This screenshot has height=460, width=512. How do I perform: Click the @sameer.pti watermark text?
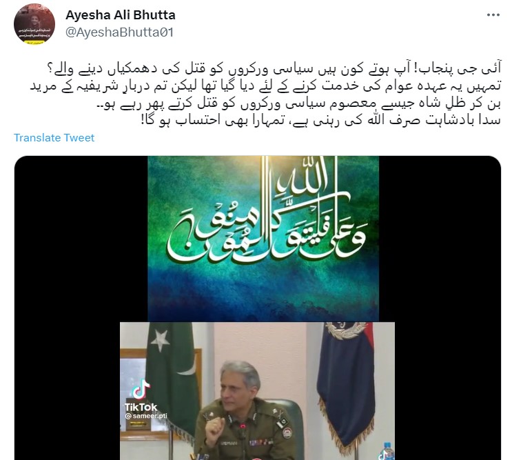pos(145,416)
